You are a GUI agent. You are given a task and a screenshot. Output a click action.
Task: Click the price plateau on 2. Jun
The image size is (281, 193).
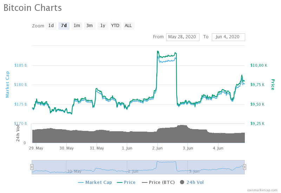tap(166, 56)
